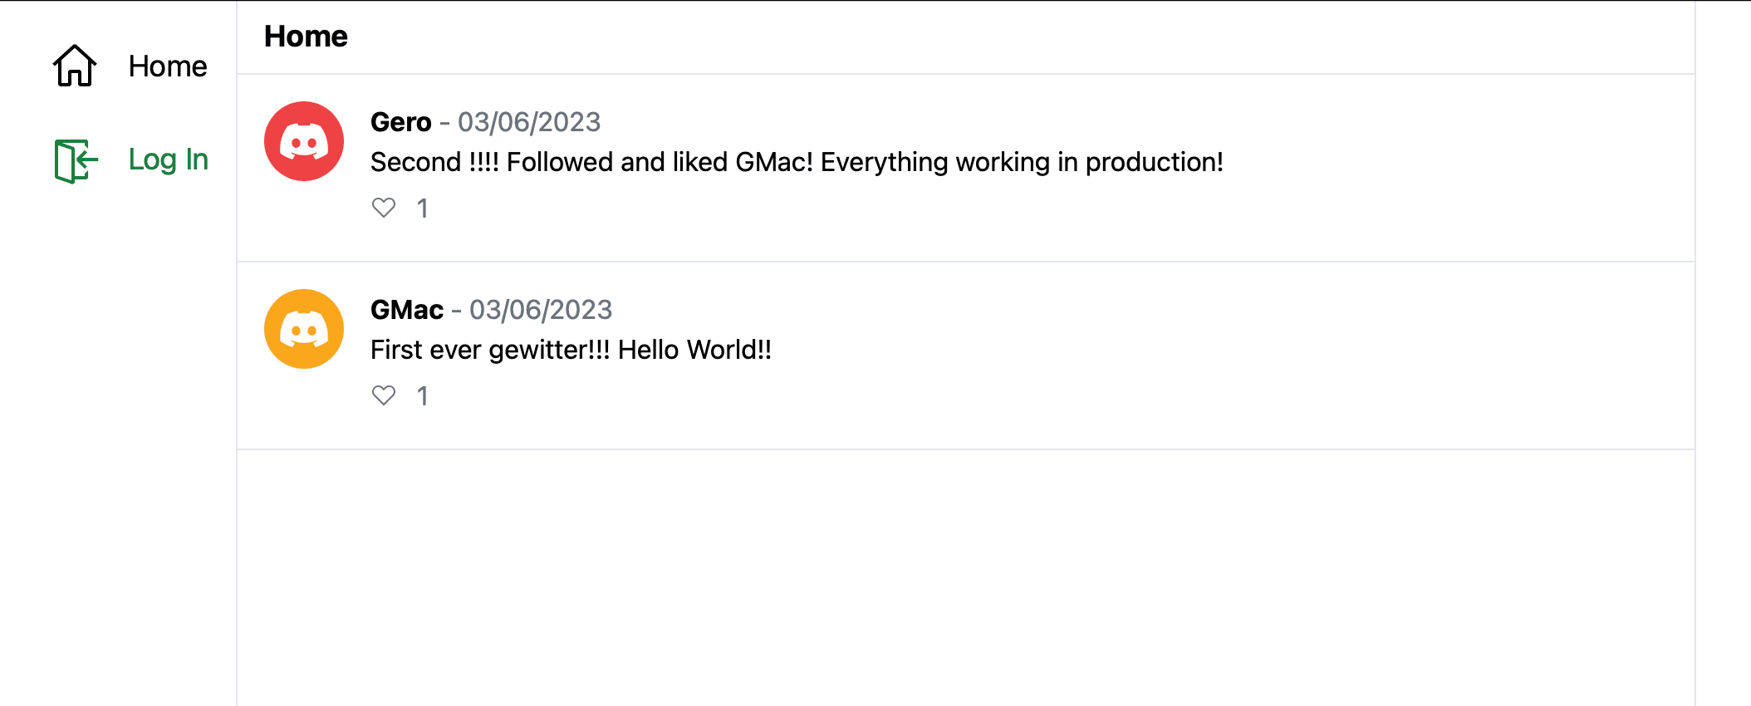Click the house icon in the sidebar
Image resolution: width=1751 pixels, height=706 pixels.
pos(75,66)
